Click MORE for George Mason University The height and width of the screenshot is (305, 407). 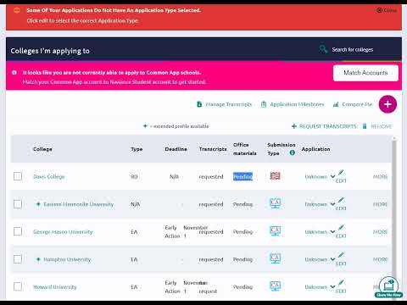[x=380, y=232]
